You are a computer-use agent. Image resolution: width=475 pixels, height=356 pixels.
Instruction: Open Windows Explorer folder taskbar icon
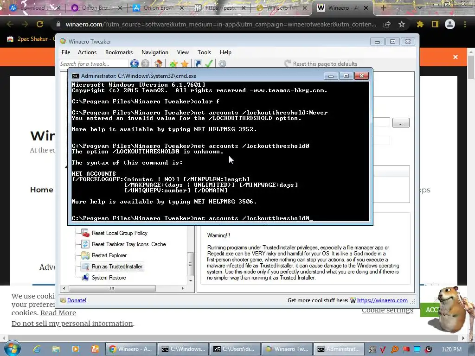pyautogui.click(x=56, y=349)
